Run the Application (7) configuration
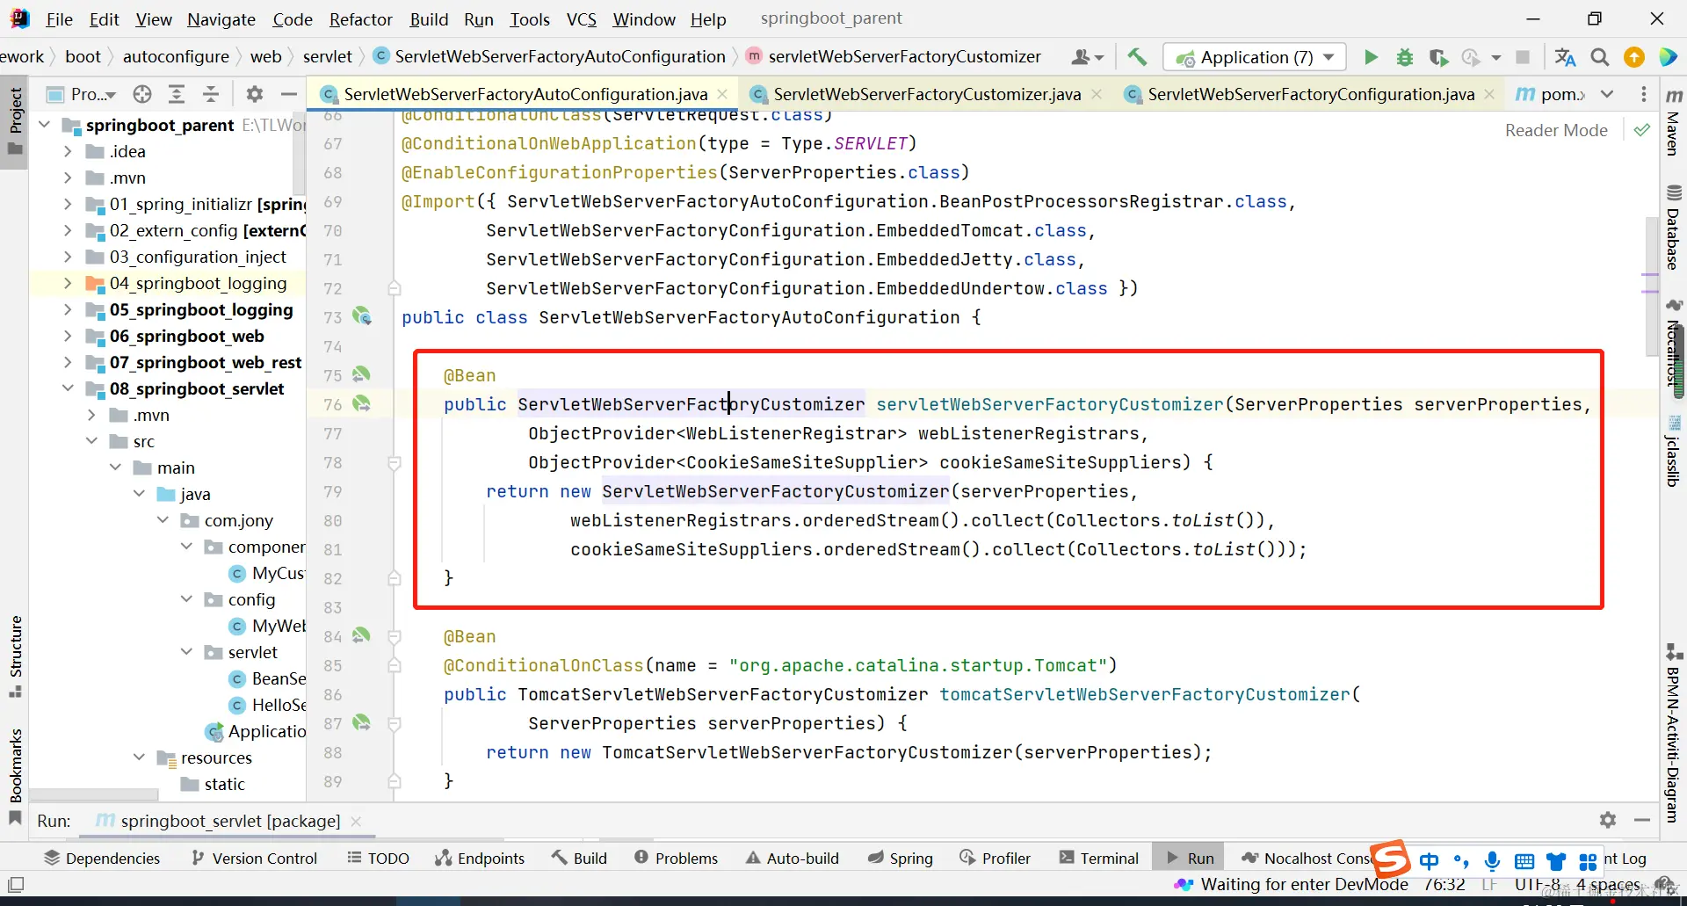Image resolution: width=1687 pixels, height=906 pixels. 1371,57
